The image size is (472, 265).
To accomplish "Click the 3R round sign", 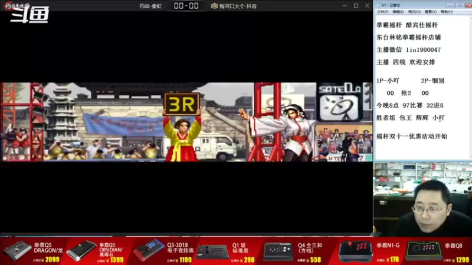I will [x=182, y=104].
